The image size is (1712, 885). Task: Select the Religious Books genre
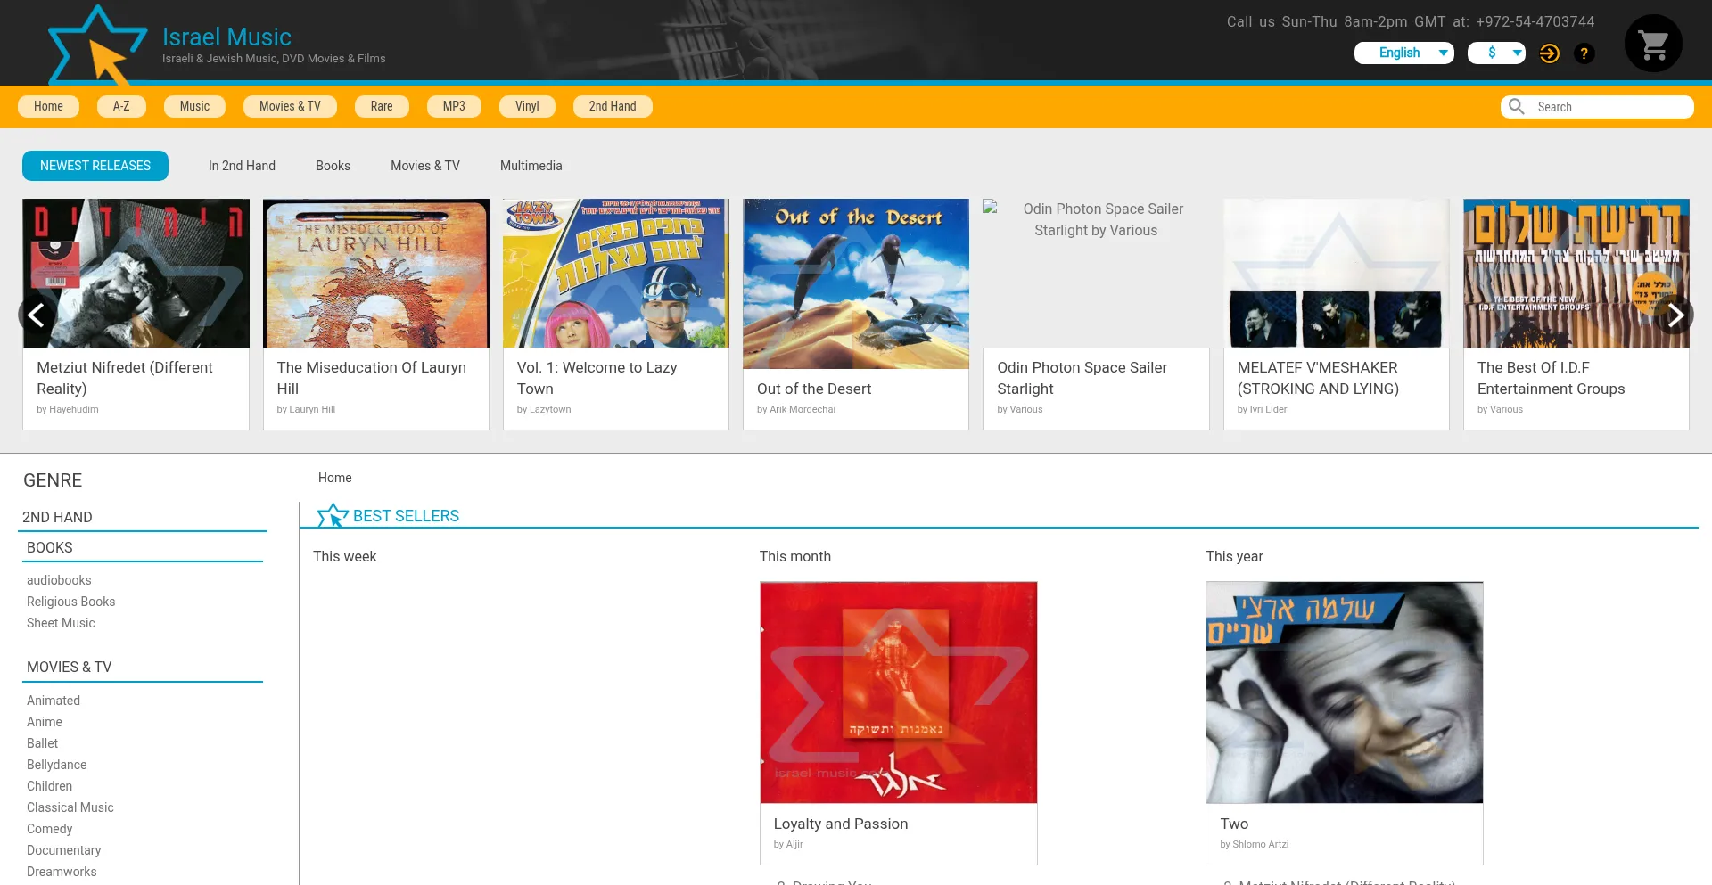70,602
